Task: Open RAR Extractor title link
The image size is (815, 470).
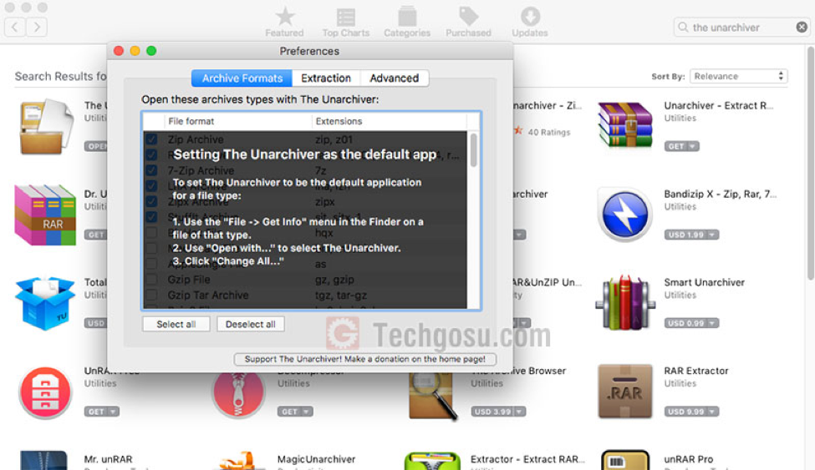Action: click(696, 371)
